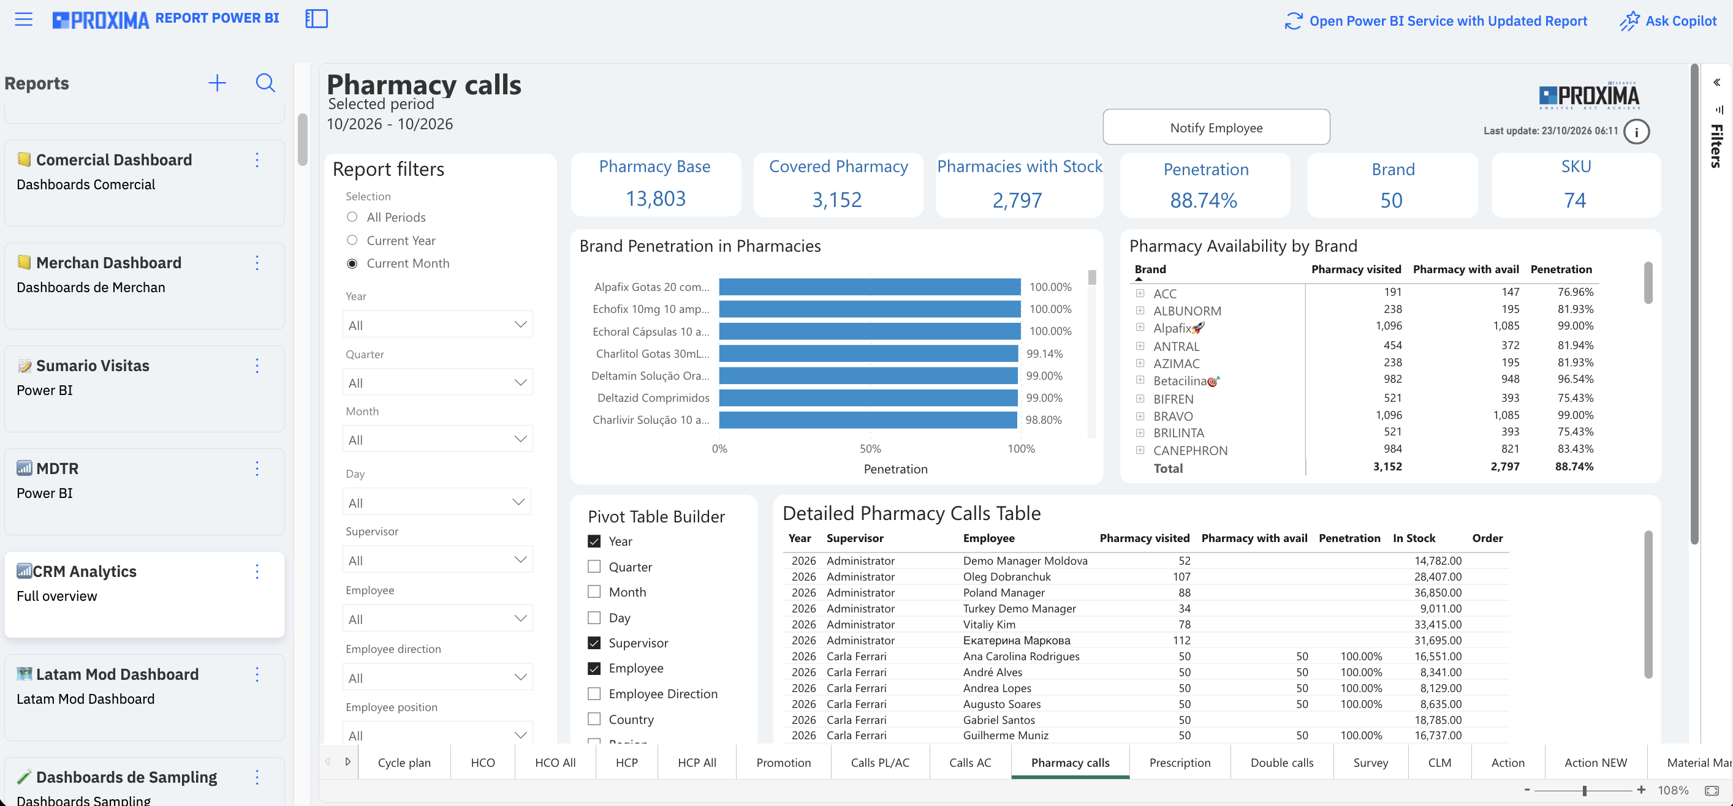Switch to the Prescription tab
Image resolution: width=1733 pixels, height=806 pixels.
[1179, 763]
